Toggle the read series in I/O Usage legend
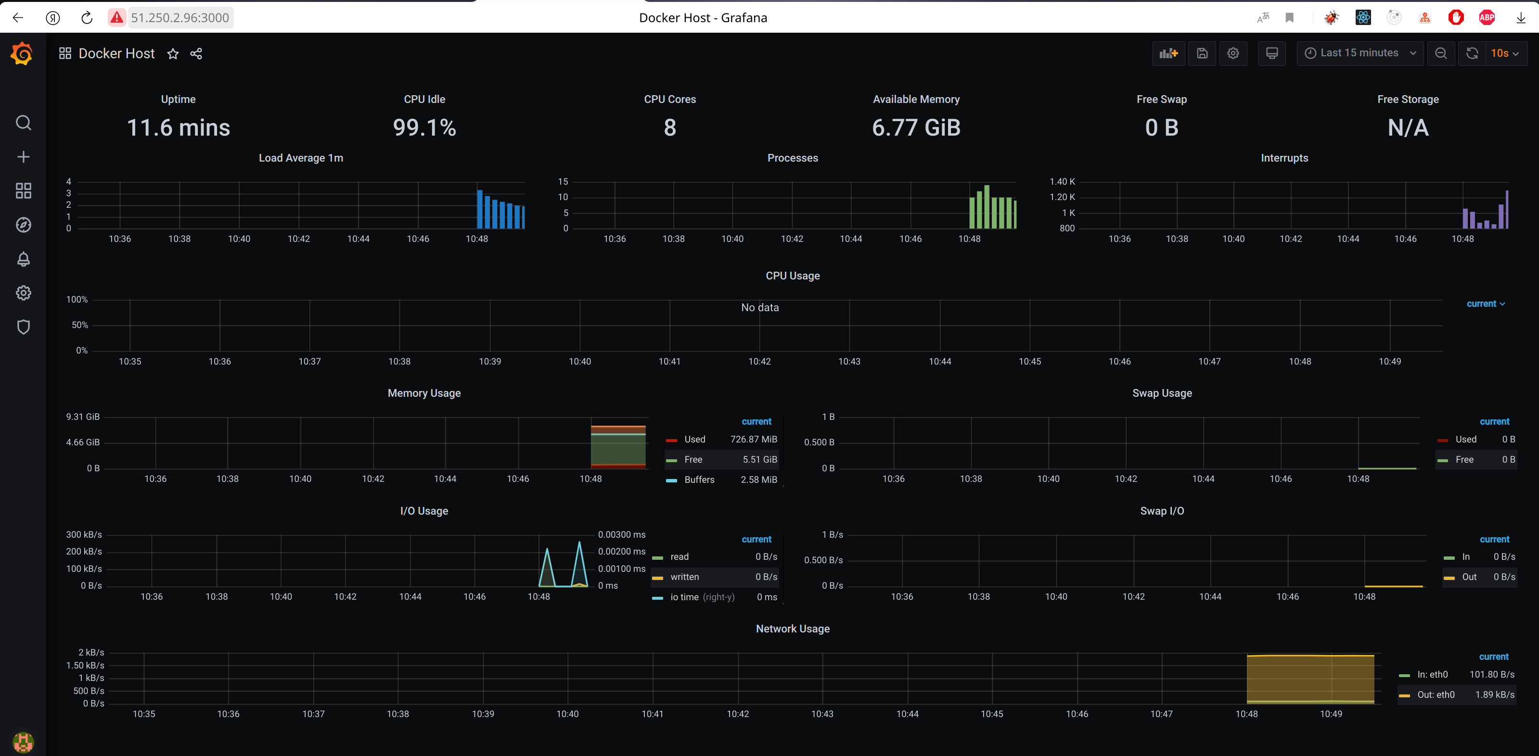This screenshot has height=756, width=1539. click(680, 556)
